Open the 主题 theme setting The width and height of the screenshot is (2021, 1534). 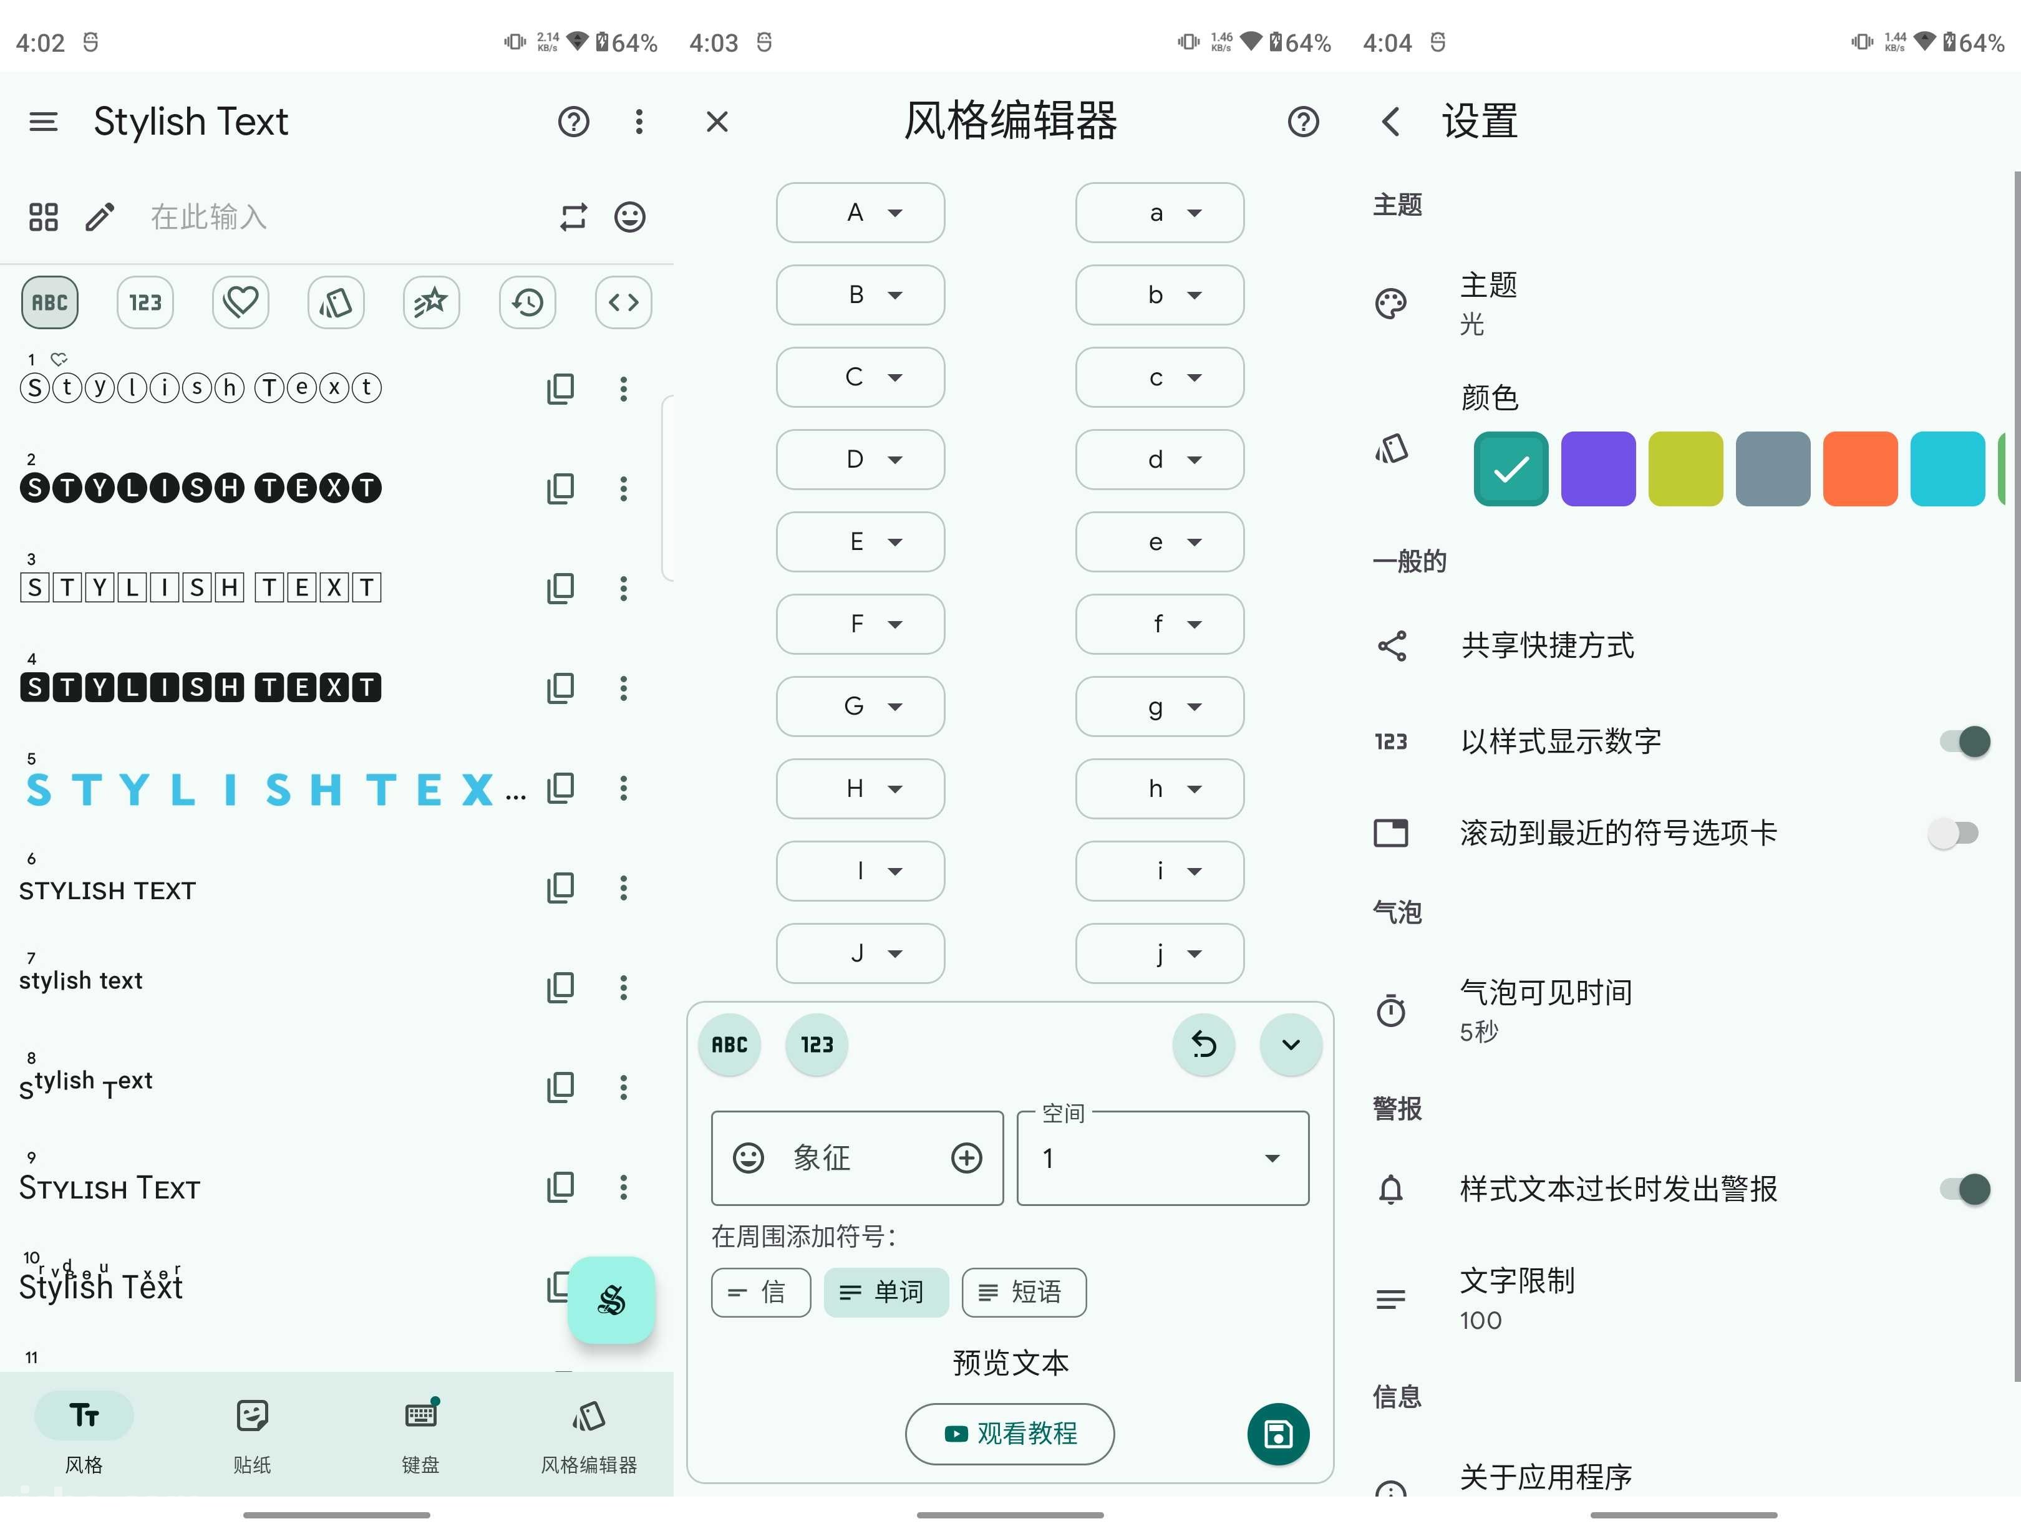coord(1683,304)
